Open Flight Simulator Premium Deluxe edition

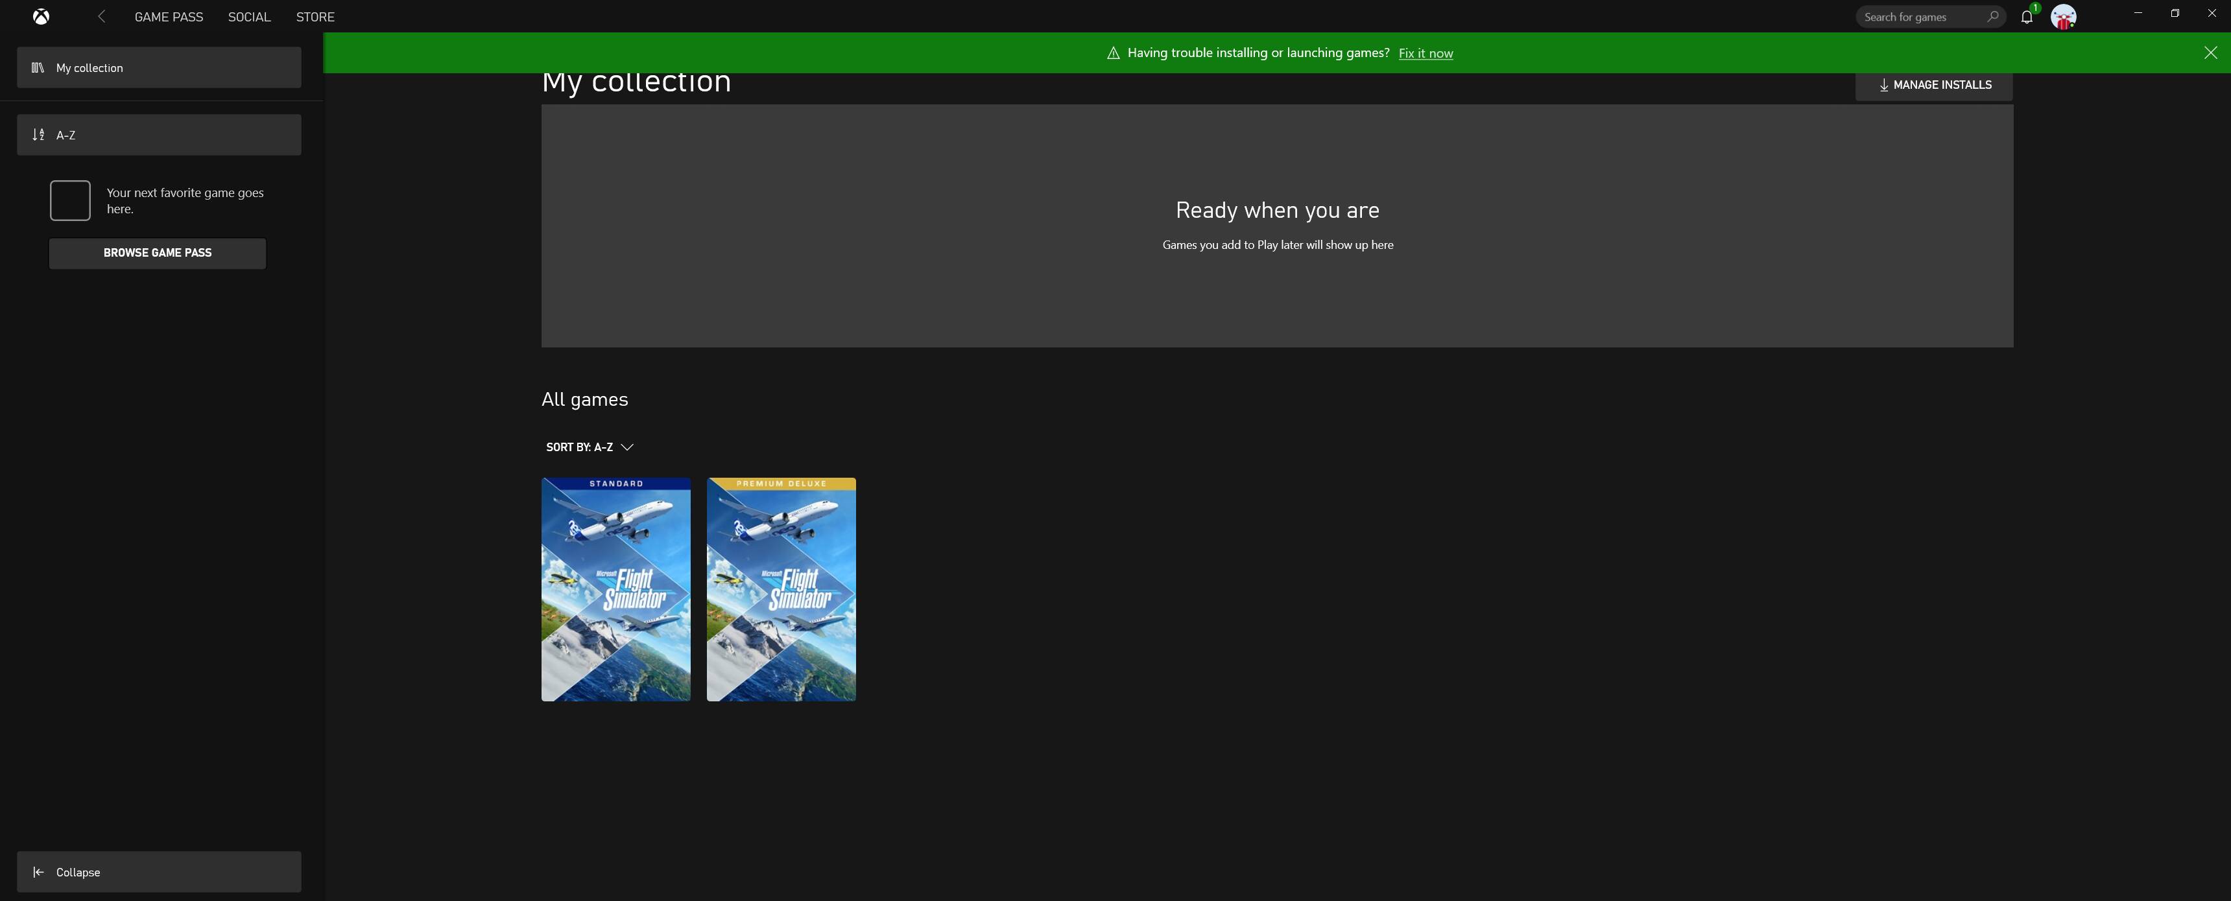click(x=781, y=589)
